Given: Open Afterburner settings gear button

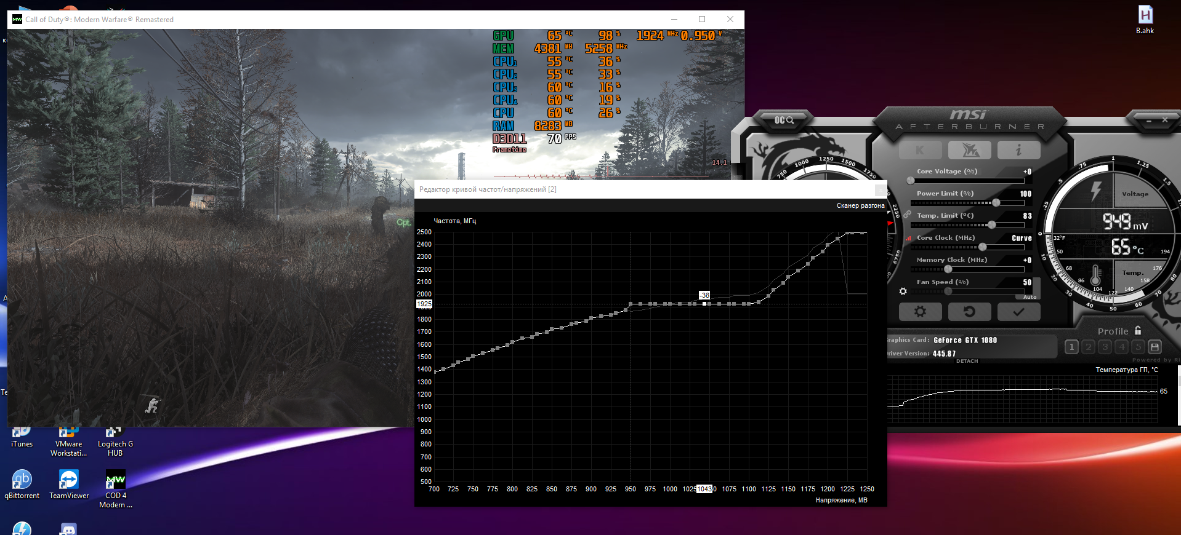Looking at the screenshot, I should [x=920, y=312].
